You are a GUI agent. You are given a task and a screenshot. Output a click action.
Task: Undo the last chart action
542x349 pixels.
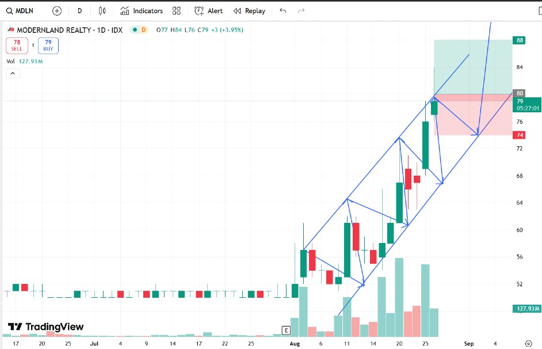tap(283, 11)
